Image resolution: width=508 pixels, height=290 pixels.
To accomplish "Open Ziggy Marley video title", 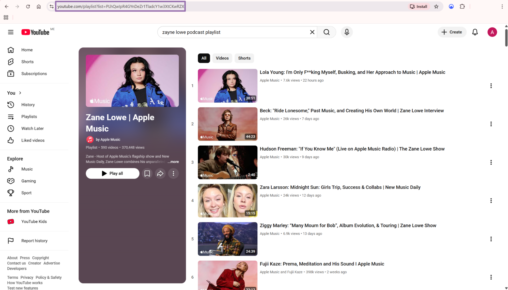I will click(348, 226).
